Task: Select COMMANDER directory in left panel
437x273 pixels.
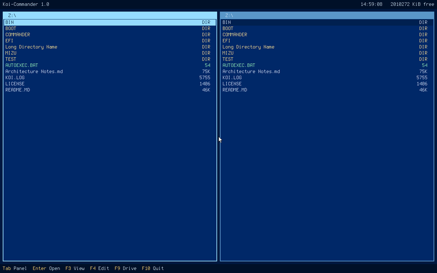Action: click(x=110, y=35)
